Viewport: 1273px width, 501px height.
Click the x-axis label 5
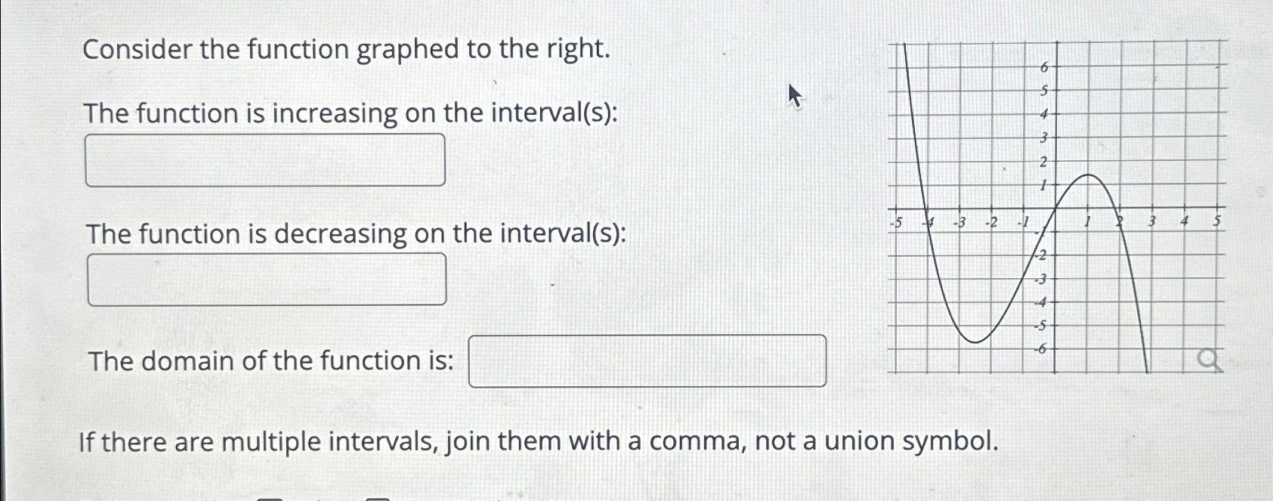click(x=1217, y=222)
